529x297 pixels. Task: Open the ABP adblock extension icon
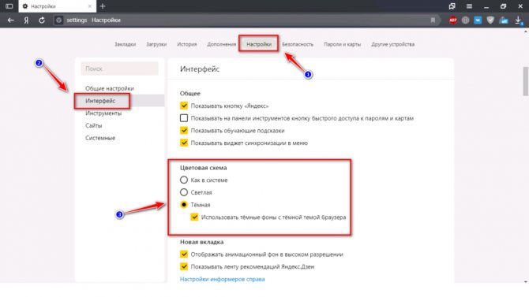(452, 20)
